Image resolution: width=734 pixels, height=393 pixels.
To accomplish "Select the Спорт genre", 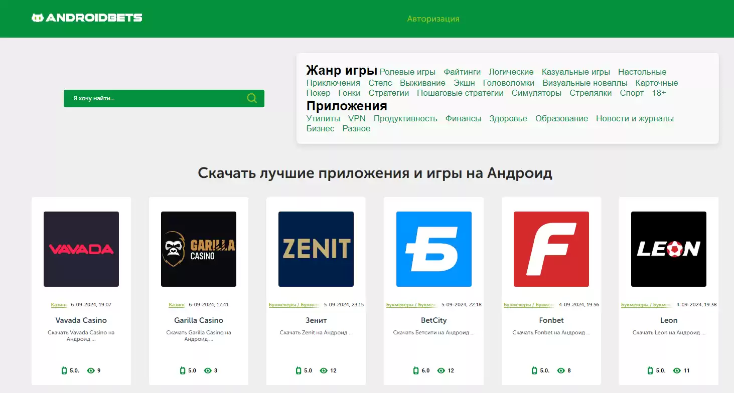I will [x=632, y=93].
